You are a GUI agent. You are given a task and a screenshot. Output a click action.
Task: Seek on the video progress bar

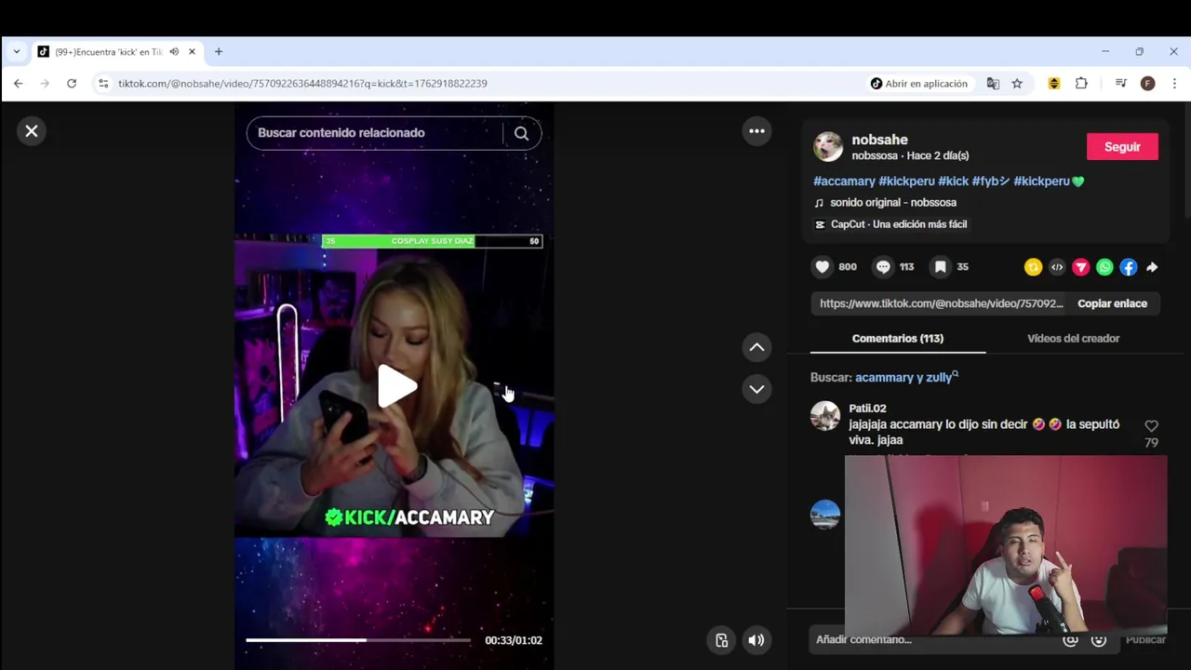click(358, 640)
